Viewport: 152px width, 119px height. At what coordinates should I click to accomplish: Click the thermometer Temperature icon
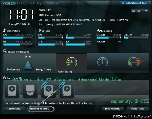coord(4,30)
